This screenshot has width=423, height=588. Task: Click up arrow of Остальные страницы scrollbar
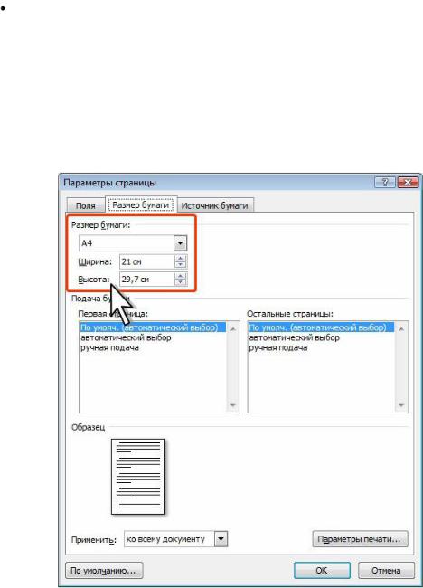tap(401, 329)
